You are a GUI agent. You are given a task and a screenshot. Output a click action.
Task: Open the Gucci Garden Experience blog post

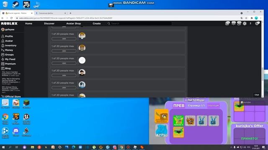pyautogui.click(x=11, y=74)
